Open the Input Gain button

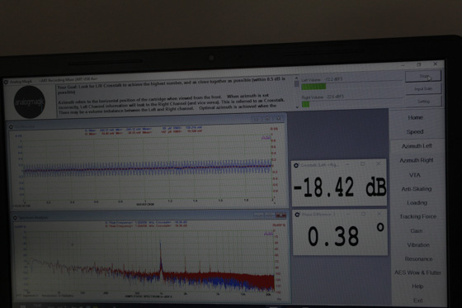pyautogui.click(x=423, y=89)
